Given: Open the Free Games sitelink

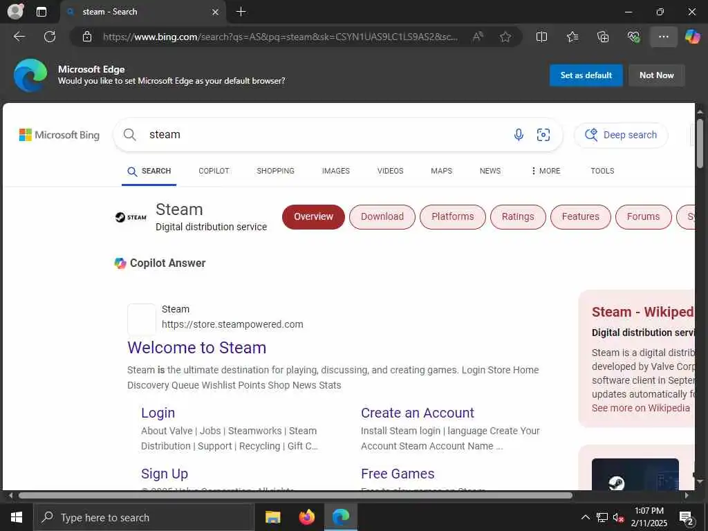Looking at the screenshot, I should tap(398, 474).
